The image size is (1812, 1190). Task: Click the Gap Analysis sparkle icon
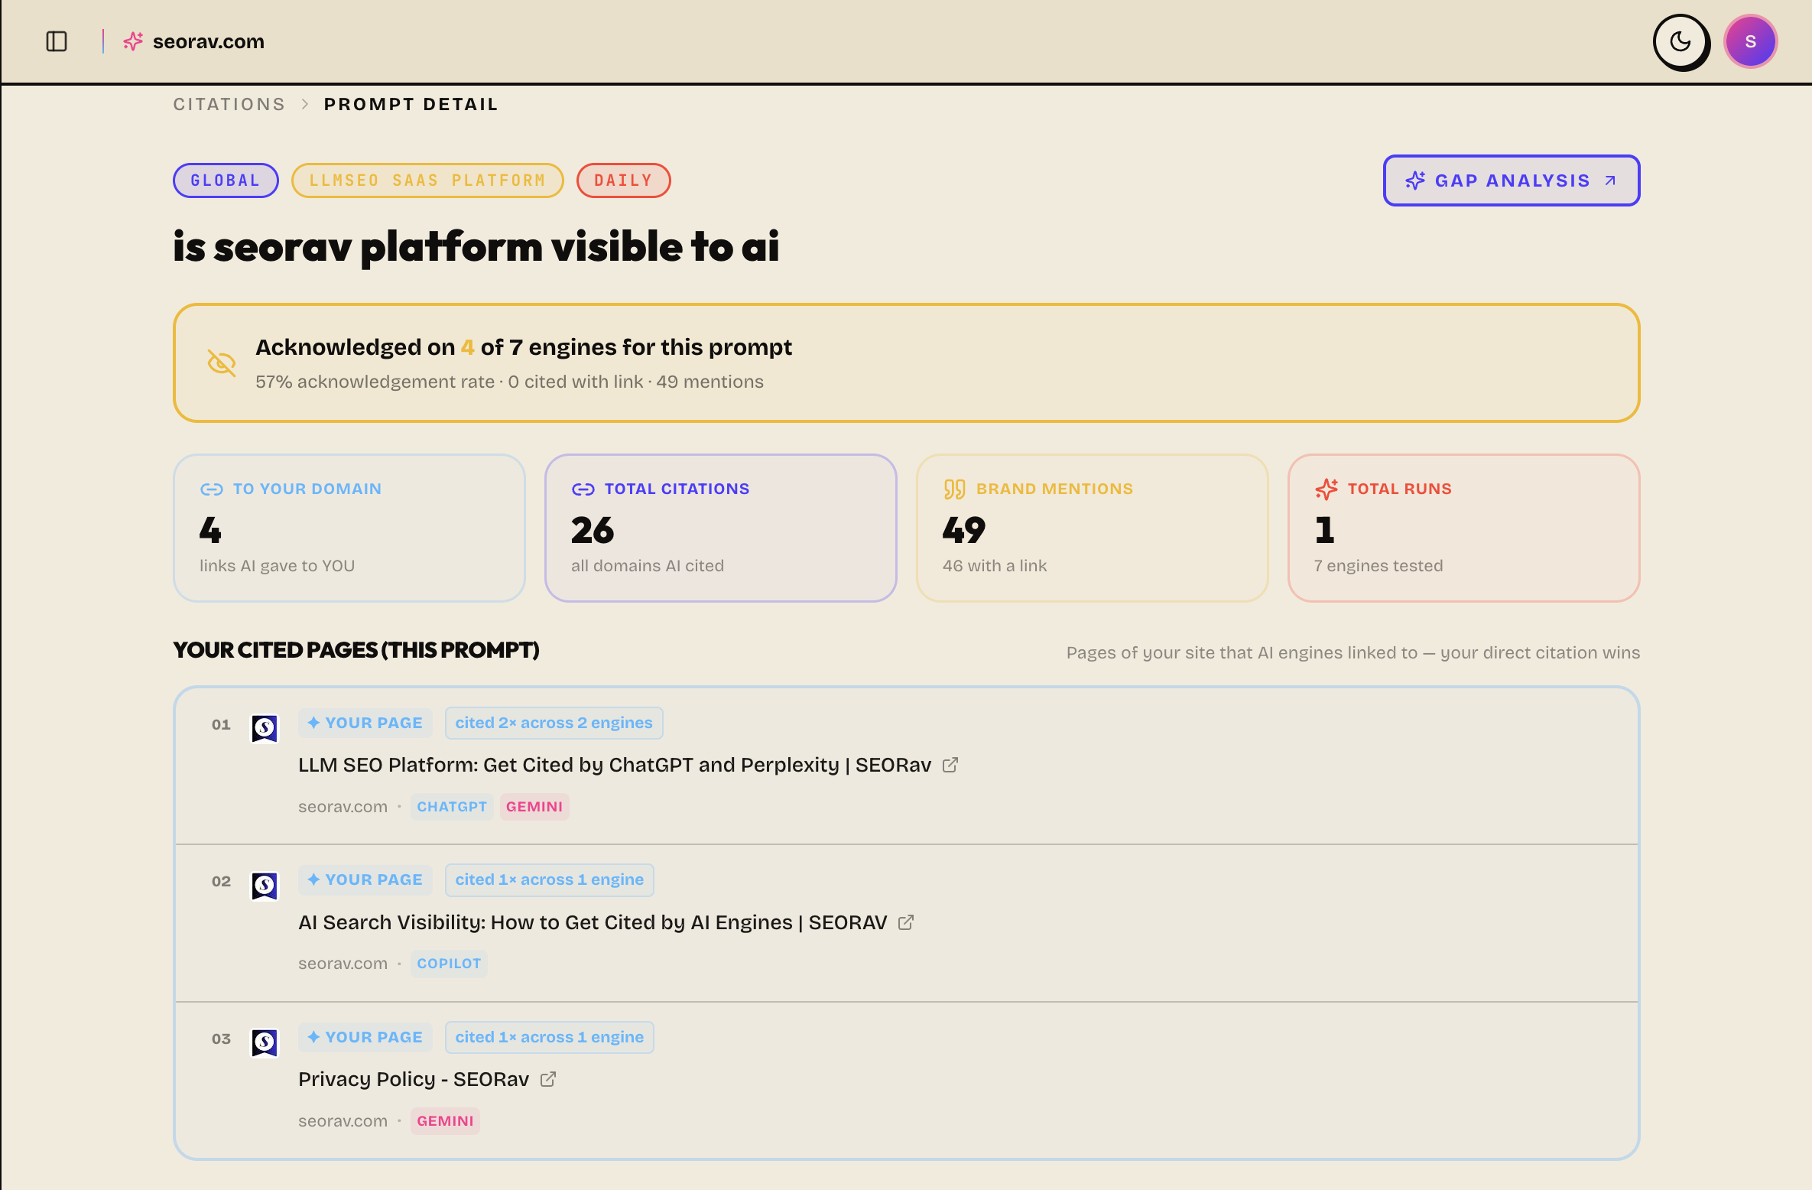(x=1415, y=180)
